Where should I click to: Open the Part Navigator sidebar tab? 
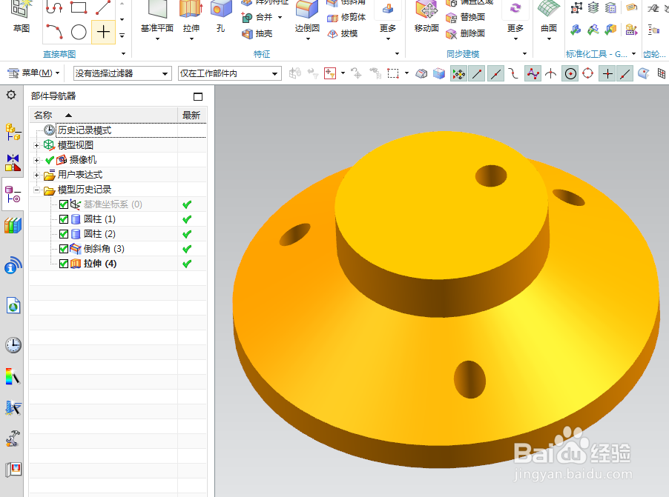click(x=13, y=194)
